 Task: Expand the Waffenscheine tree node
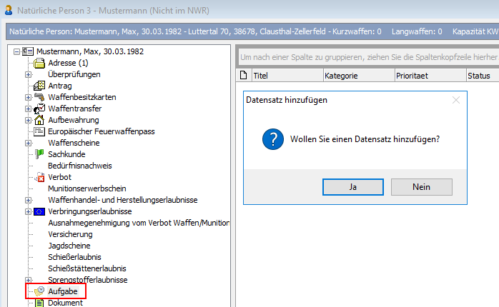click(x=29, y=143)
